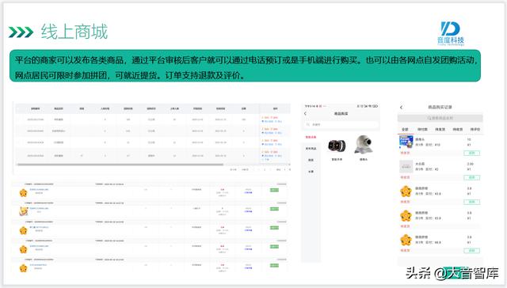Switch to the third order status tab
507x288 pixels.
click(x=440, y=129)
